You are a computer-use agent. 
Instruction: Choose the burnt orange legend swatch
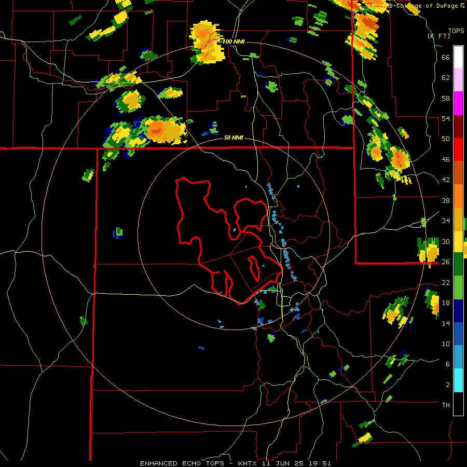[458, 172]
